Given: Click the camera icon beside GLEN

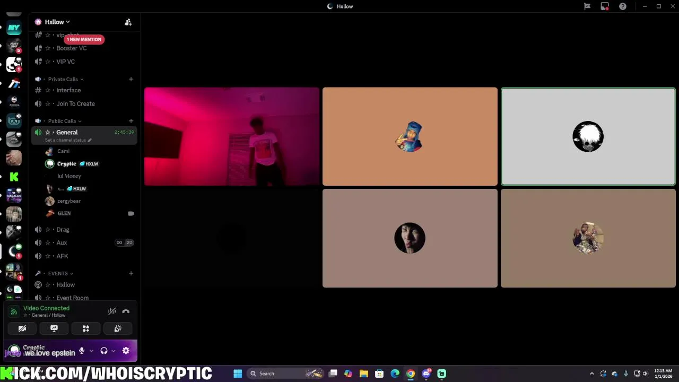Looking at the screenshot, I should [x=131, y=213].
